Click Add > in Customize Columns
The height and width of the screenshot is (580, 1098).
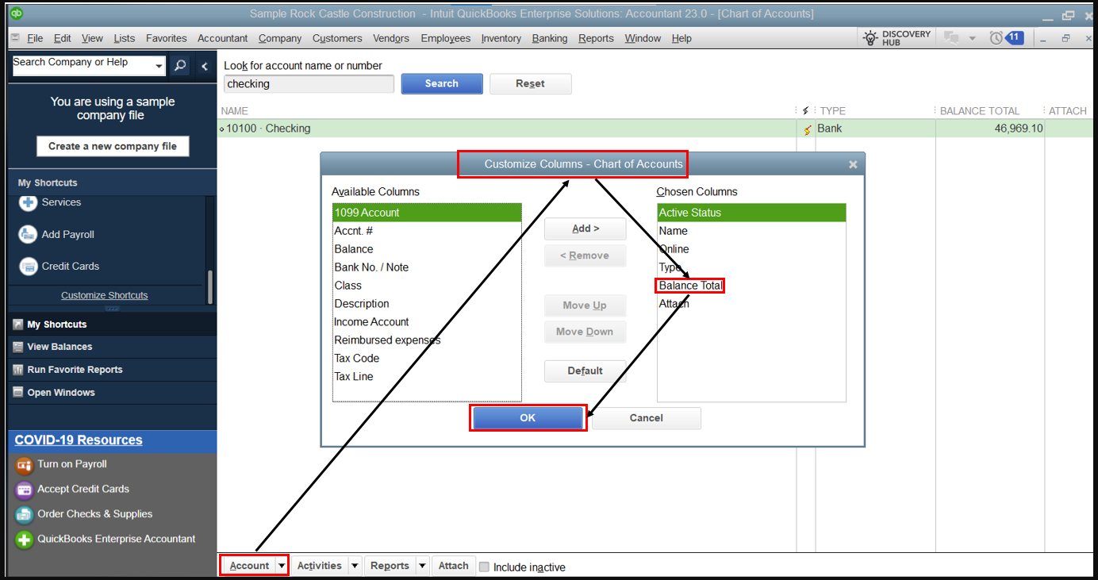[x=585, y=229]
